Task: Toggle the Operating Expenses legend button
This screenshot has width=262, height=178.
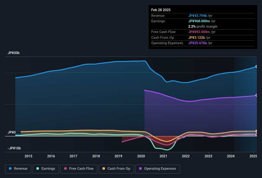Action: (x=158, y=169)
